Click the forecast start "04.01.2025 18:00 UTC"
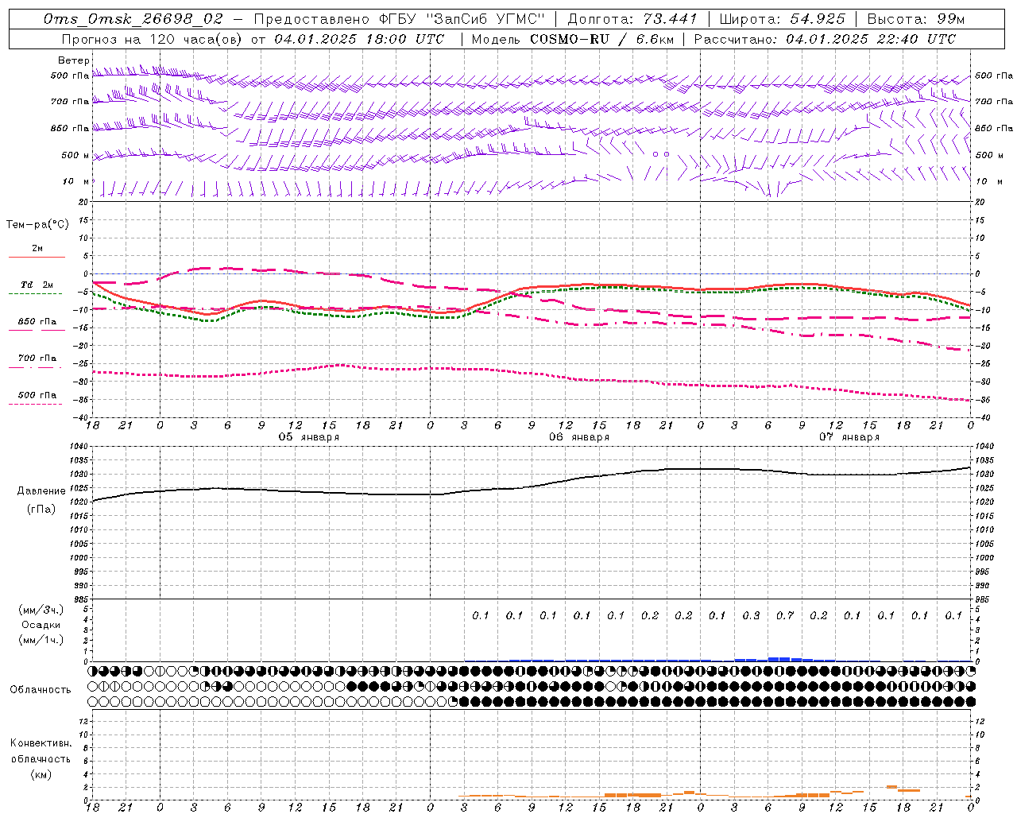Screen dimensions: 1017x814 359,39
